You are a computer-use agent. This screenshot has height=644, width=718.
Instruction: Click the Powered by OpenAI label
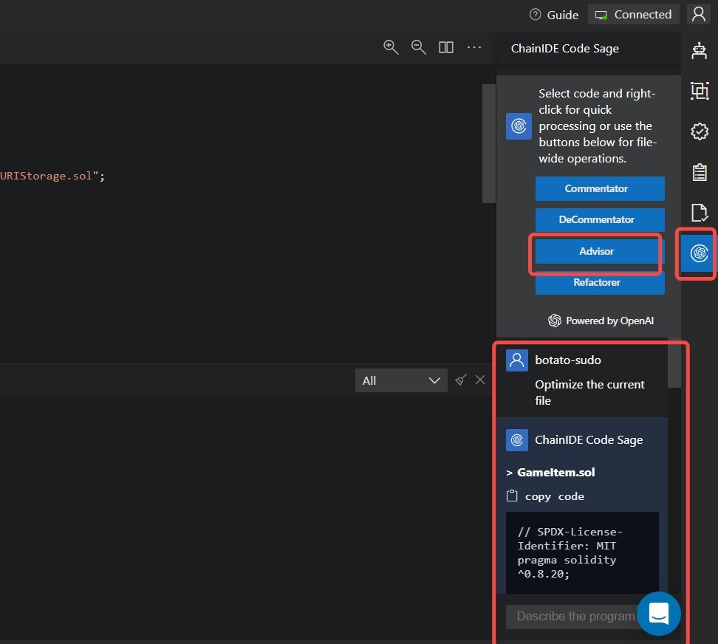coord(609,321)
